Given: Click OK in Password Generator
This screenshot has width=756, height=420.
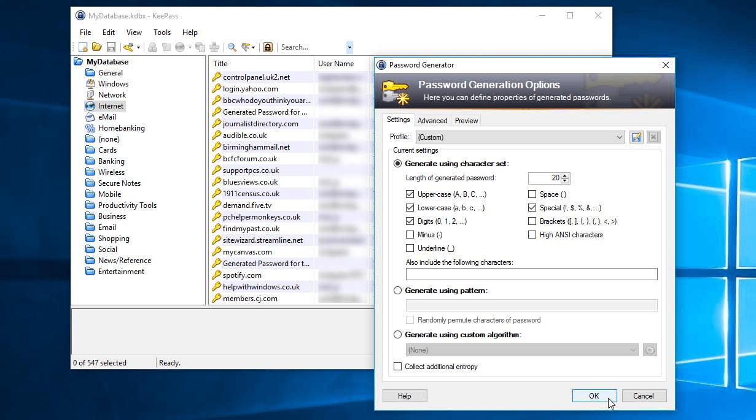Looking at the screenshot, I should (x=594, y=396).
